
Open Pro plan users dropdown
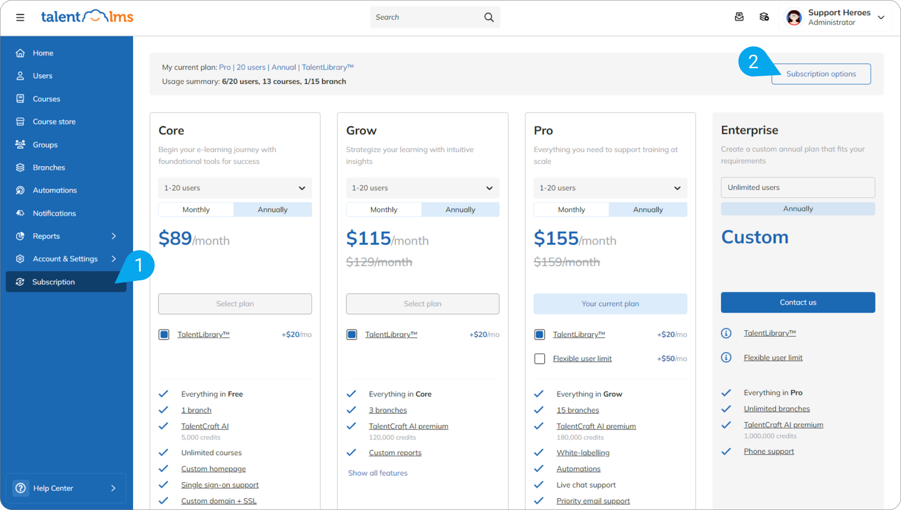(x=610, y=188)
